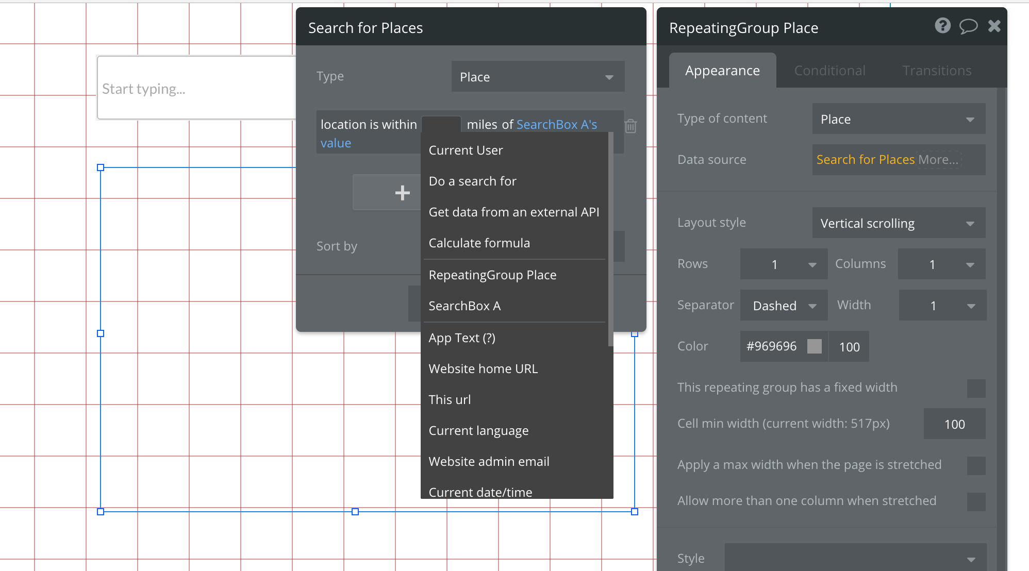The image size is (1029, 571).
Task: Open the Search for Places data source expression
Action: 865,160
